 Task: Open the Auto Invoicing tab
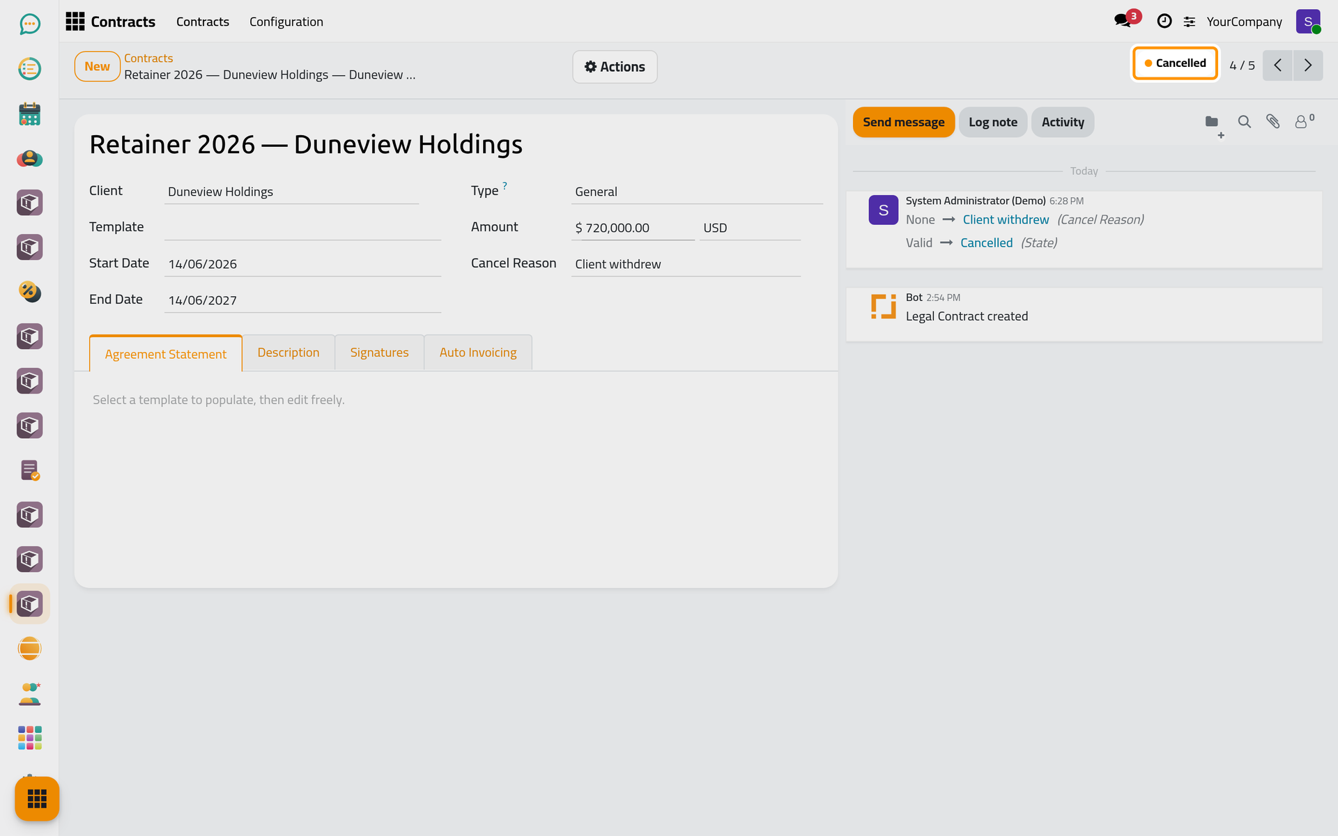pyautogui.click(x=478, y=353)
